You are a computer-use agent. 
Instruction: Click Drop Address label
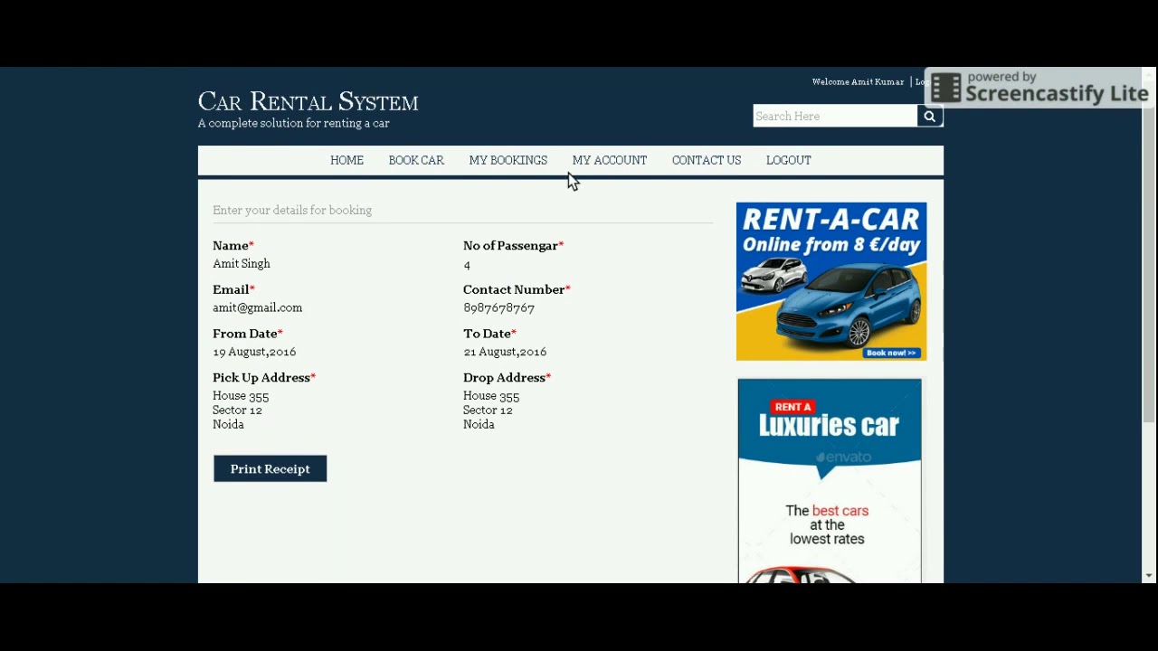tap(507, 377)
